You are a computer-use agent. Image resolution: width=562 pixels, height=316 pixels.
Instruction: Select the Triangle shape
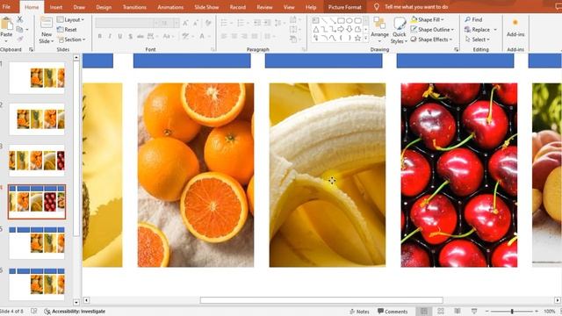click(x=315, y=29)
